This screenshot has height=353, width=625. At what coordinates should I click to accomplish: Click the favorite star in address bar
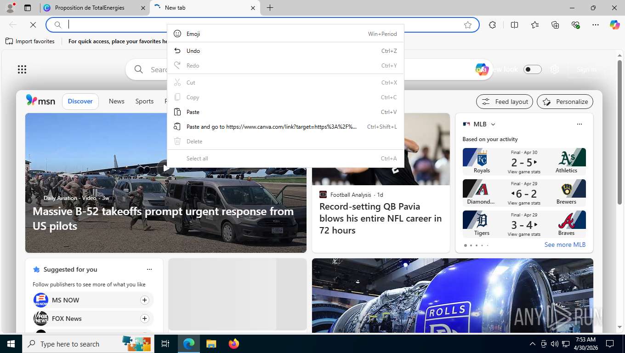468,25
